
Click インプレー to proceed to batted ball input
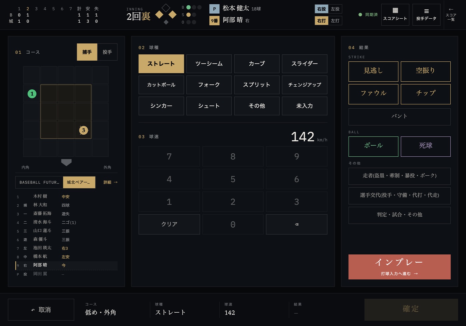pyautogui.click(x=399, y=267)
